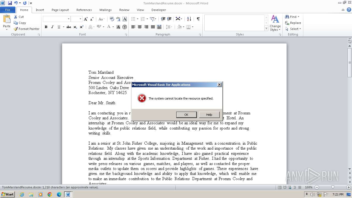Open the Select dropdown in Editing
352x198 pixels.
[293, 29]
